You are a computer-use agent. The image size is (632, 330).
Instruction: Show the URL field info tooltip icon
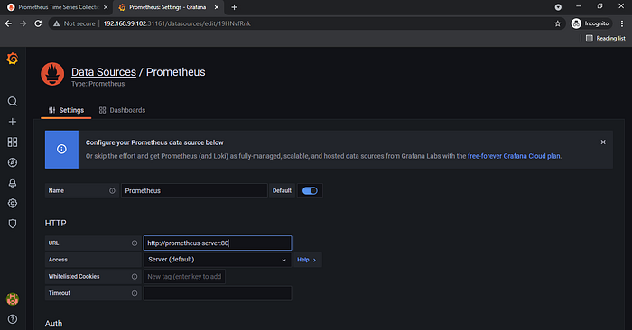[x=135, y=243]
